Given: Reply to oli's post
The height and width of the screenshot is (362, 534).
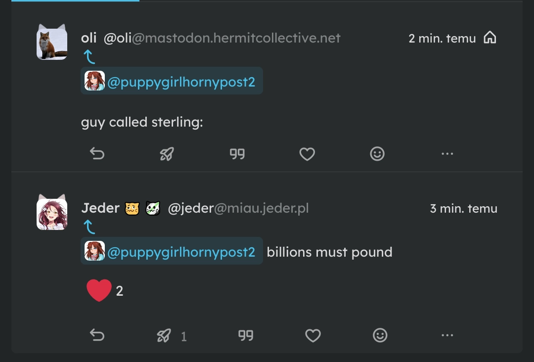Looking at the screenshot, I should (x=97, y=154).
